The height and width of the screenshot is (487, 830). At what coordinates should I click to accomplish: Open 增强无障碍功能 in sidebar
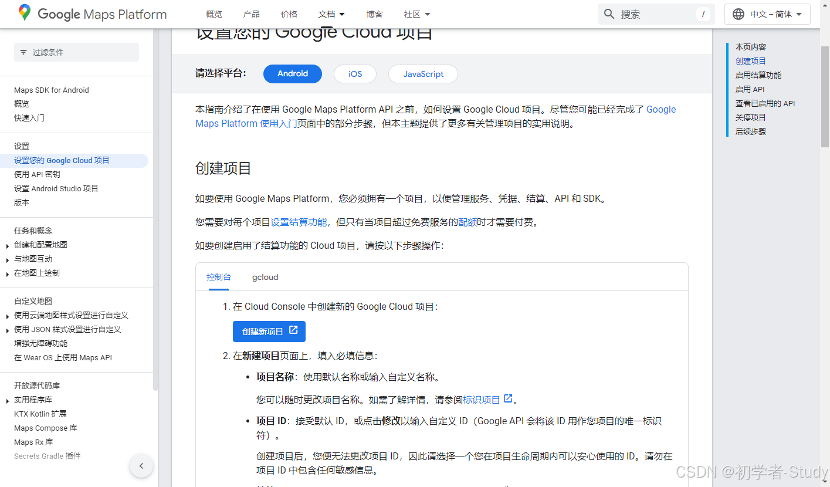pos(40,343)
